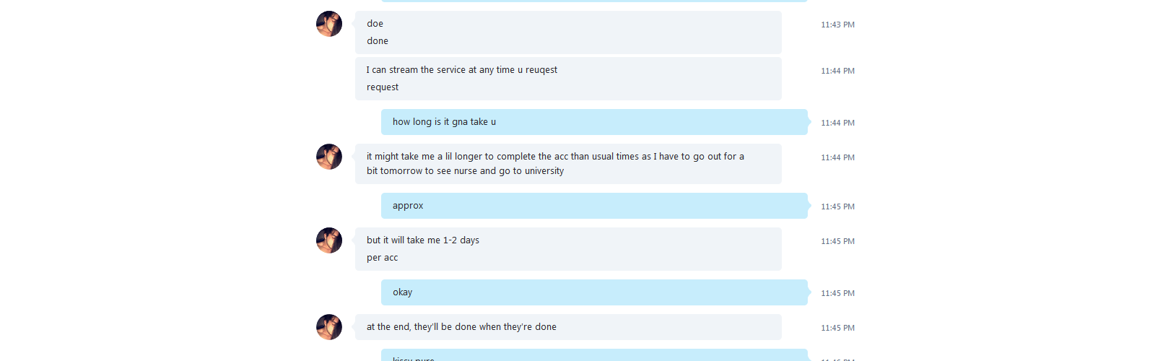Select the blue 'okay' message bubble

point(594,292)
